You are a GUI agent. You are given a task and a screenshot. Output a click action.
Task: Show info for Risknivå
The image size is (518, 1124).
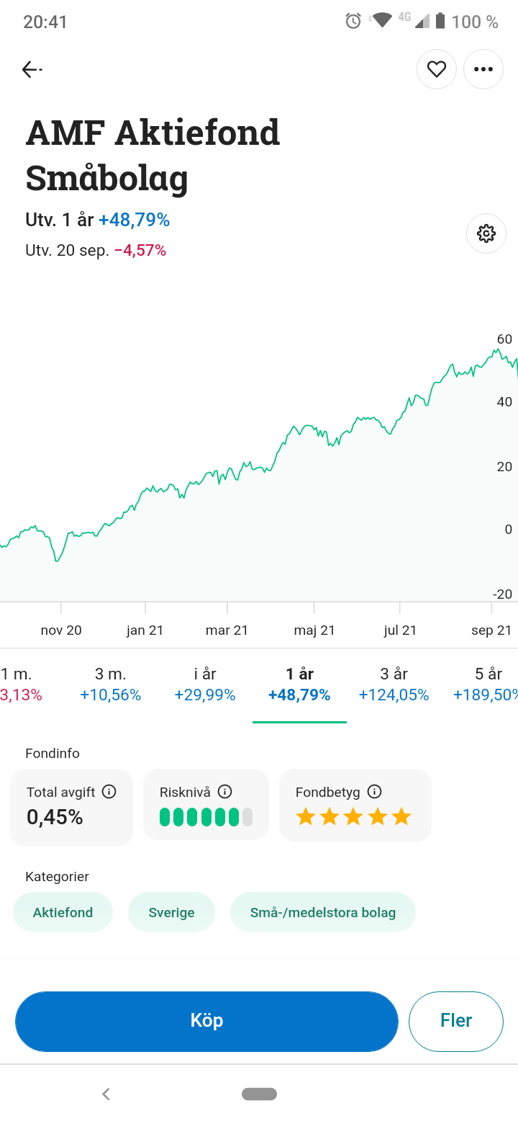224,792
